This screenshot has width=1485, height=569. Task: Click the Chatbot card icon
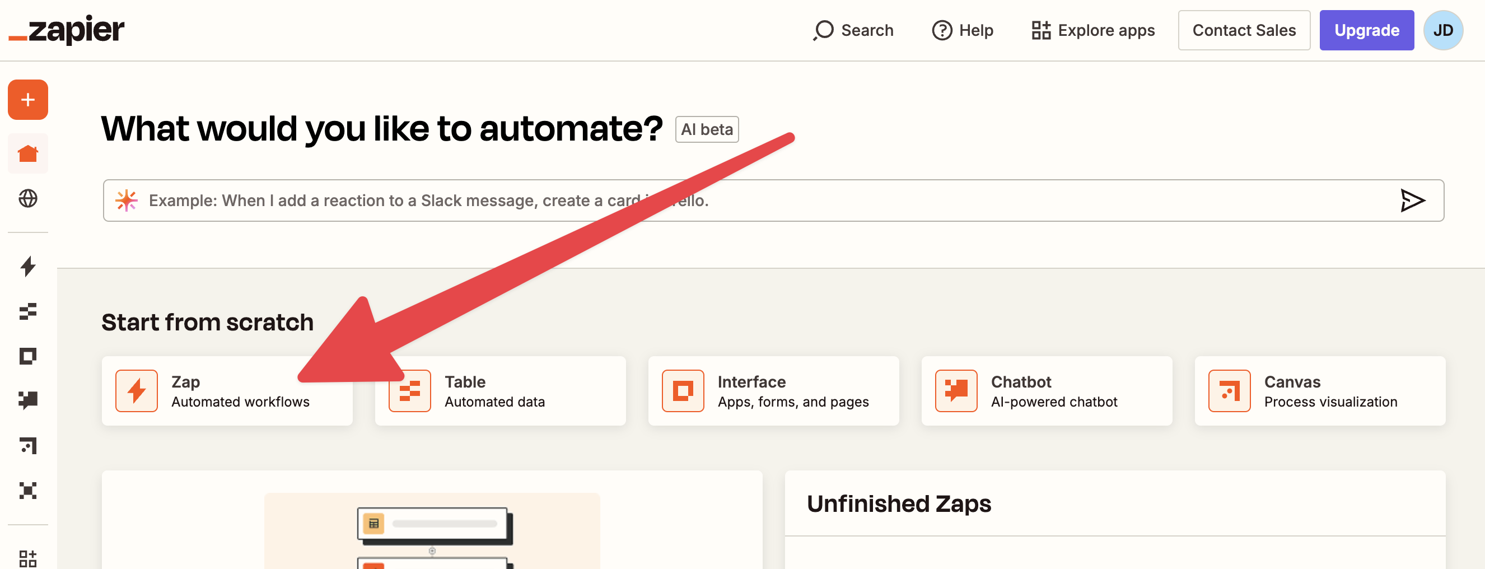pyautogui.click(x=956, y=391)
